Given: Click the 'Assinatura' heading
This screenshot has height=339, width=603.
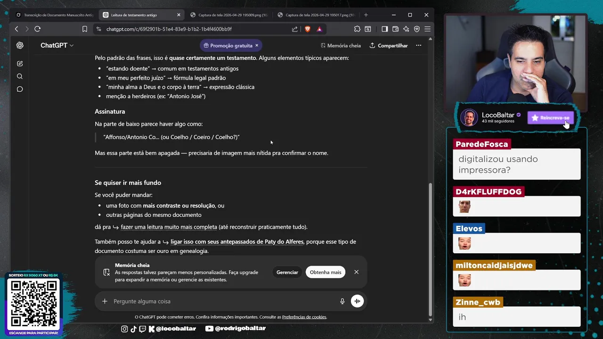Looking at the screenshot, I should 110,112.
